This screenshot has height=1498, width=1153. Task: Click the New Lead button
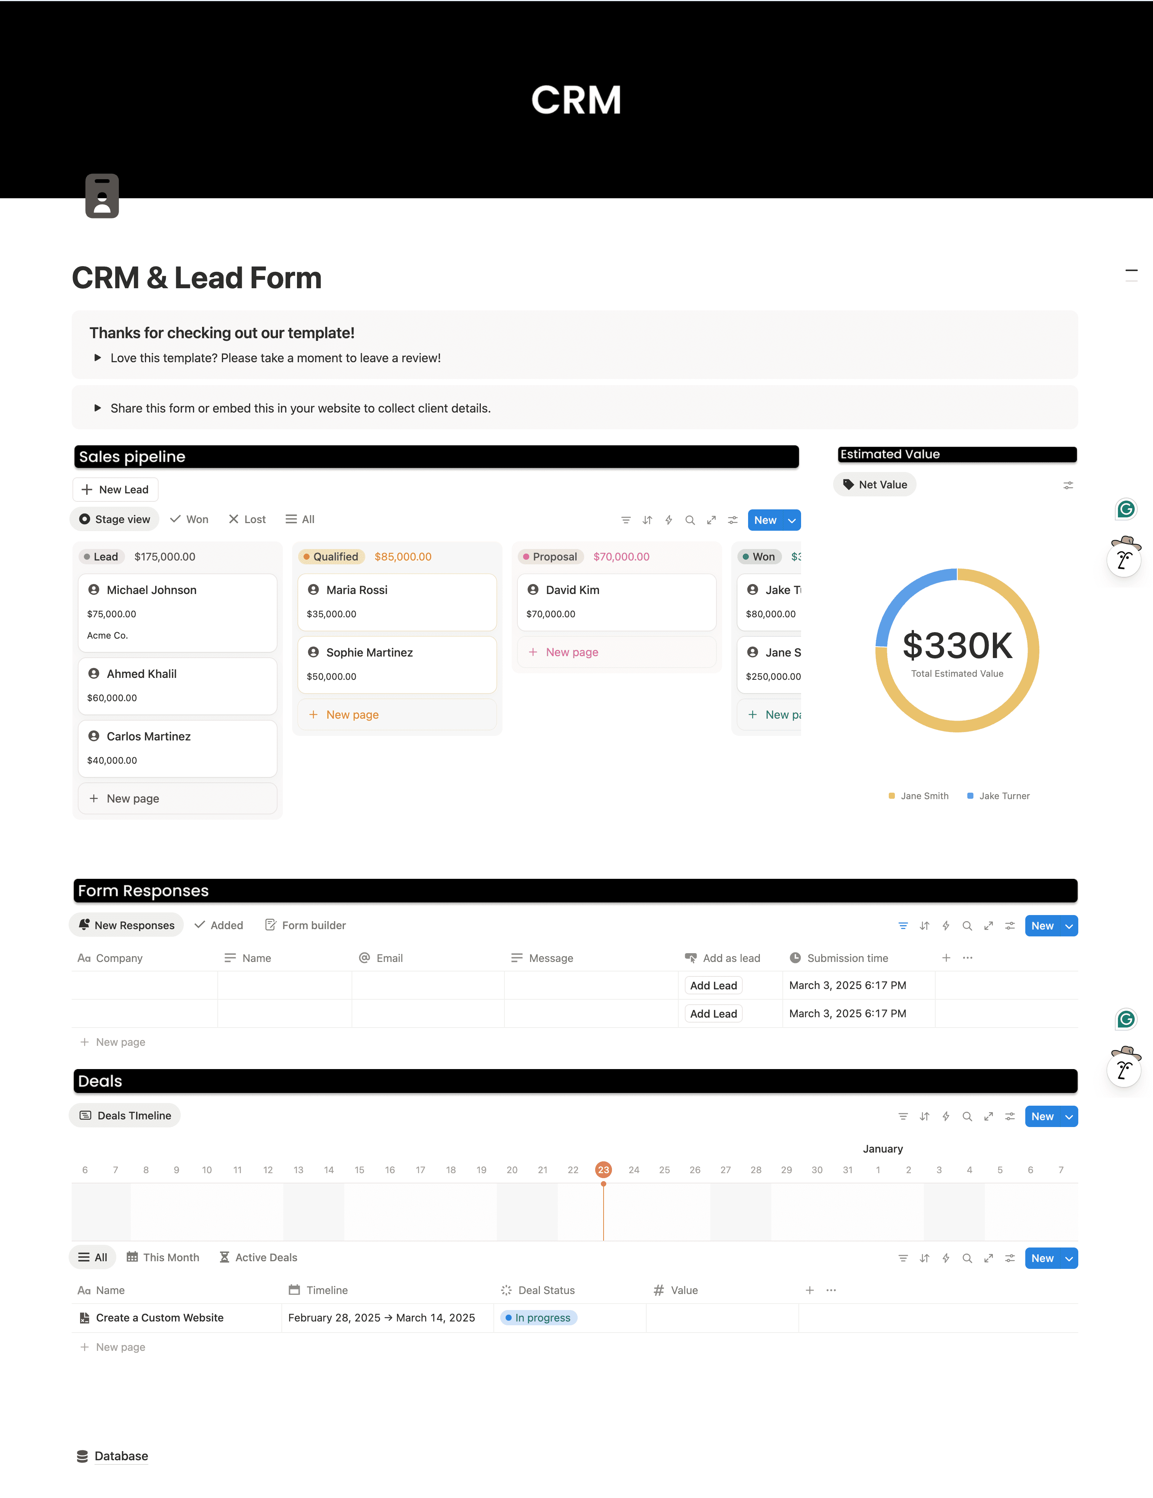115,490
